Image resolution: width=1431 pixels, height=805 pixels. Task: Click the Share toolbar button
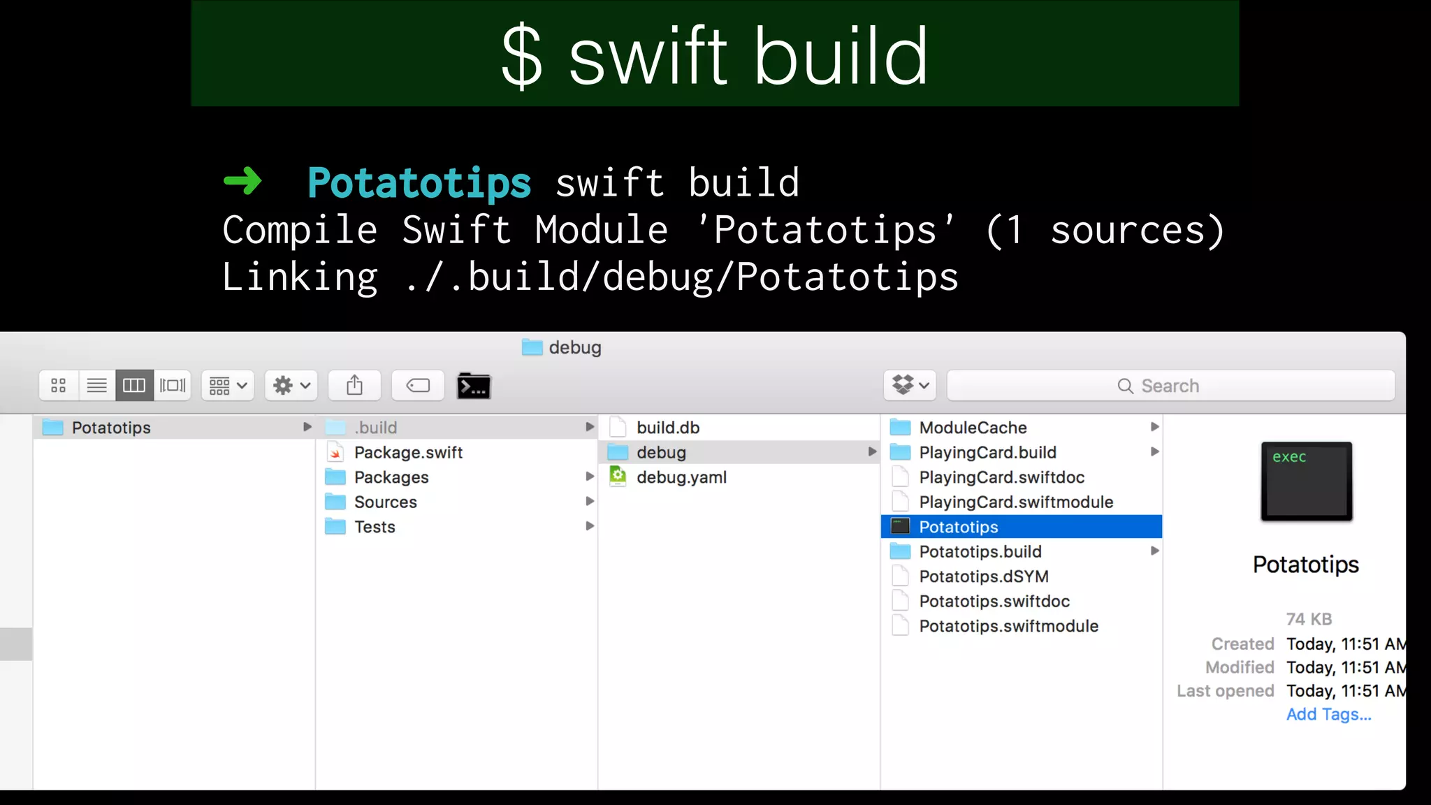[354, 386]
